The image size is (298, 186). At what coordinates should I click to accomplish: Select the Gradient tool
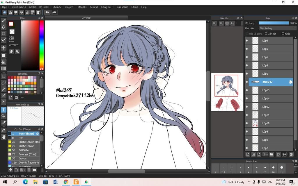(3, 68)
